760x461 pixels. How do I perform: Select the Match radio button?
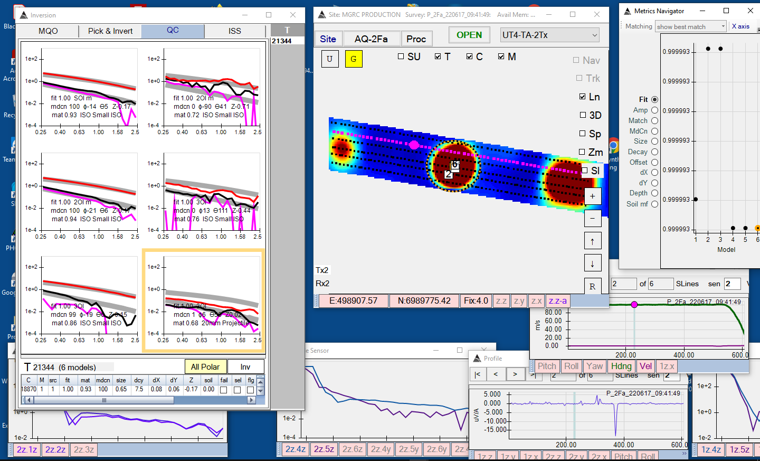(654, 120)
